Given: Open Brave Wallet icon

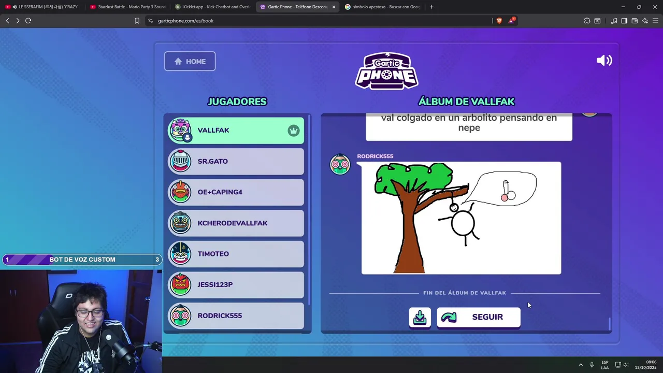Looking at the screenshot, I should click(635, 21).
